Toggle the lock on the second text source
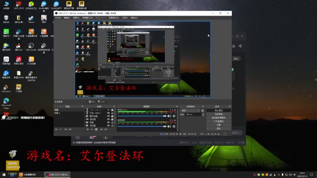 click(x=112, y=113)
